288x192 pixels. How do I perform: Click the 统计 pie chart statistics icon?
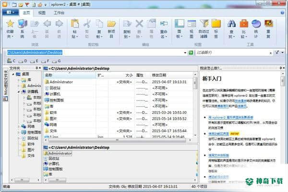pos(256,29)
